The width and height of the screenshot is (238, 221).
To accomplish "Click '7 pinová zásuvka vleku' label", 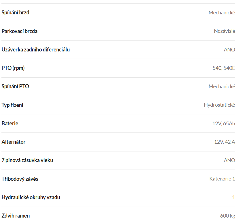I will pos(27,160).
